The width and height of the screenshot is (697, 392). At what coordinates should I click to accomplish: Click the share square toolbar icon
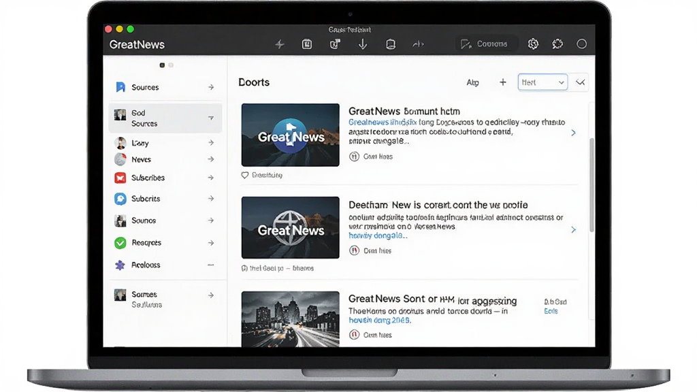click(x=335, y=44)
